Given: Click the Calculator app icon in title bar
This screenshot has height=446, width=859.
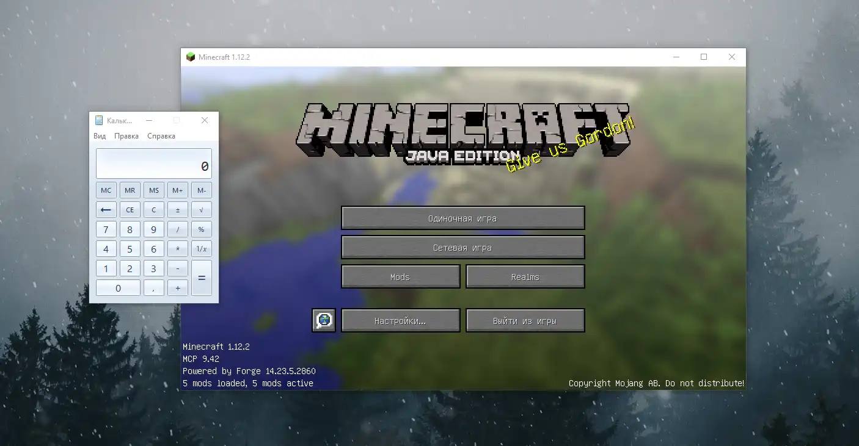Looking at the screenshot, I should [x=99, y=120].
